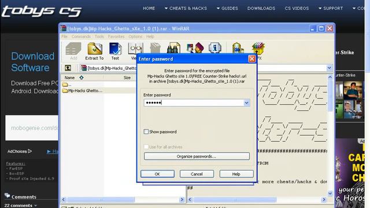Viewport: 370px width, 208px height.
Task: Click the tobys cs site logo
Action: [42, 12]
